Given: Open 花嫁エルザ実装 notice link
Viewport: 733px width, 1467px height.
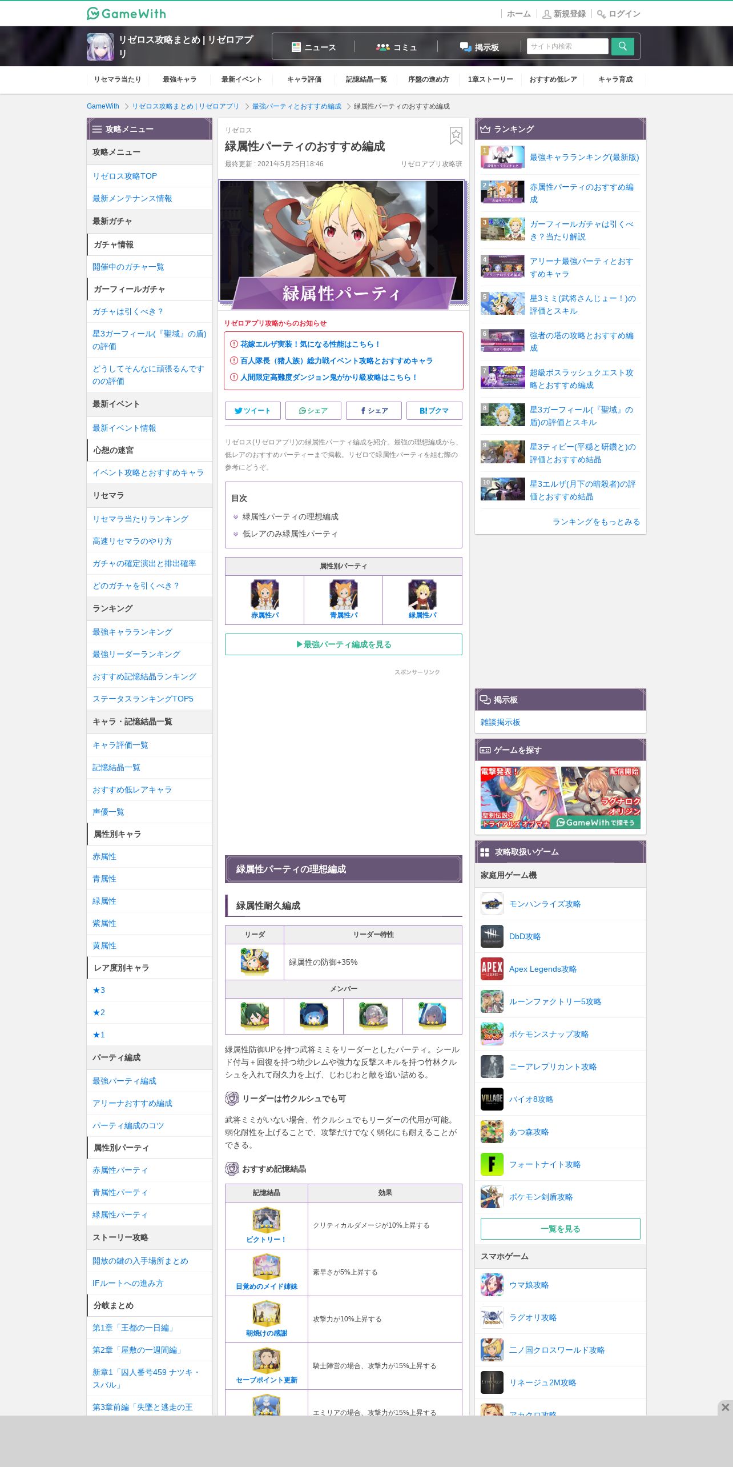Looking at the screenshot, I should (309, 344).
